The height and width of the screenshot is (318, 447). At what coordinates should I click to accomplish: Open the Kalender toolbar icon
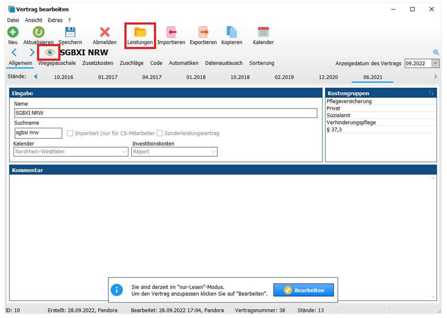click(x=263, y=32)
